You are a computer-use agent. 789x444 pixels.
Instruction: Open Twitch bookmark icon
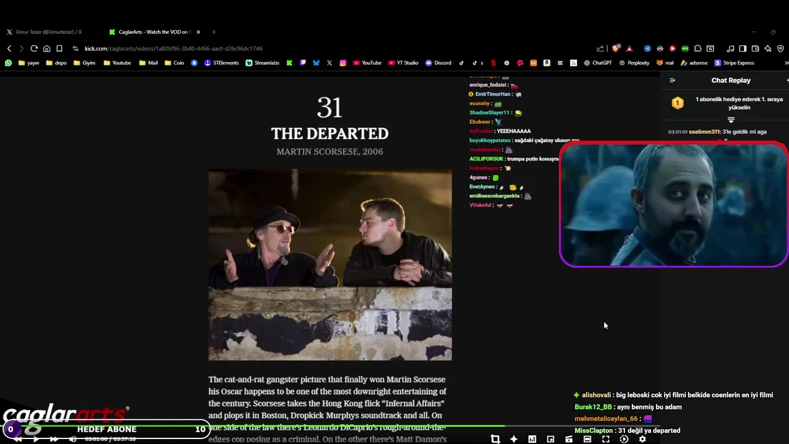303,63
